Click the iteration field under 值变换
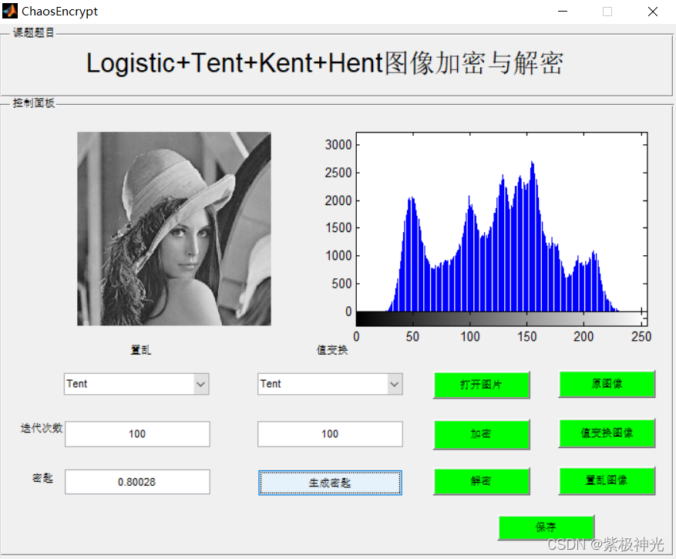The width and height of the screenshot is (676, 559). pyautogui.click(x=330, y=434)
